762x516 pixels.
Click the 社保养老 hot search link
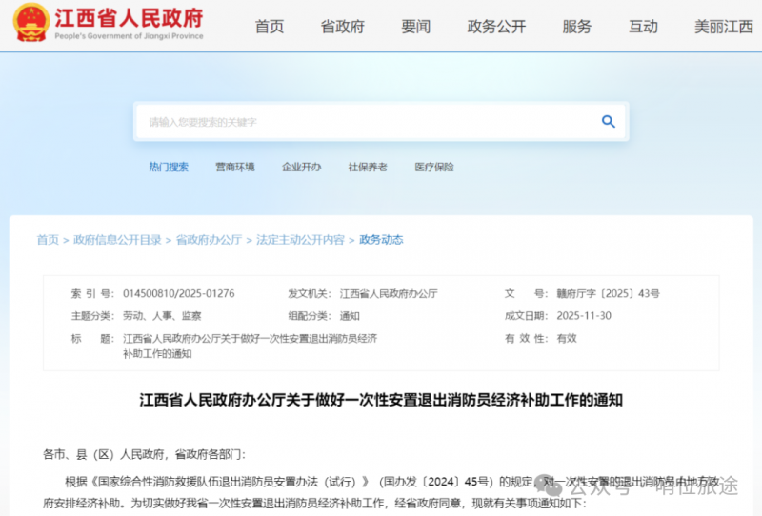coord(368,167)
